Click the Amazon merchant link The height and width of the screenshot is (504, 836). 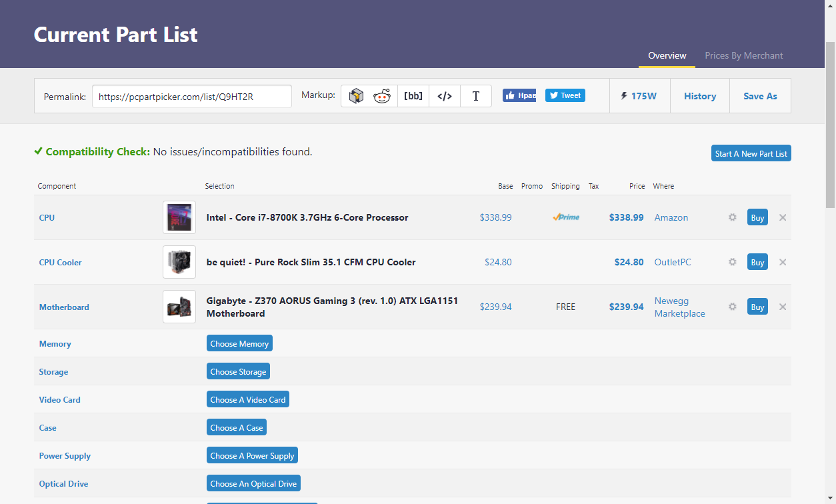[x=671, y=217]
